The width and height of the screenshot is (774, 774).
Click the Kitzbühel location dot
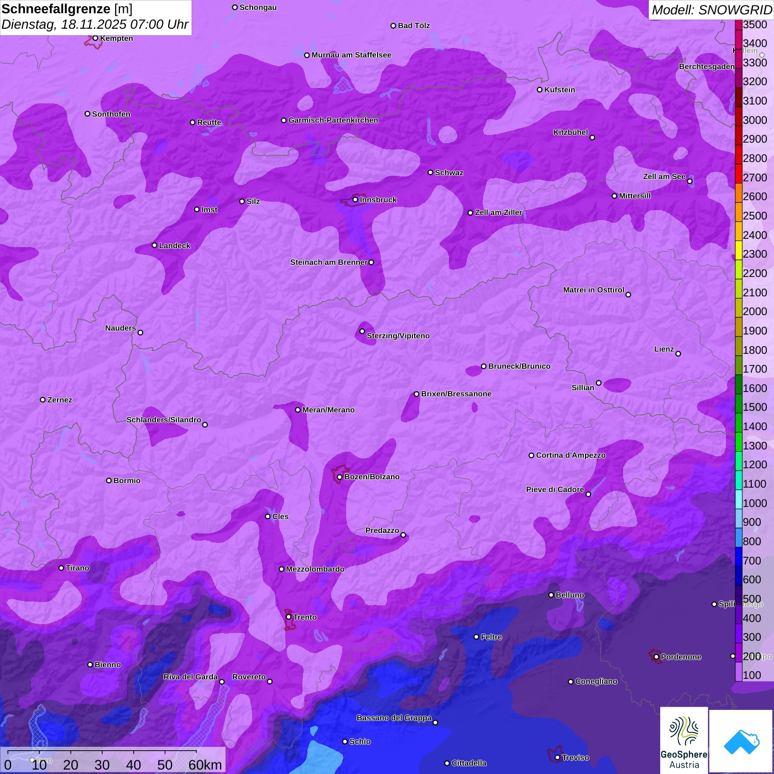click(x=593, y=138)
